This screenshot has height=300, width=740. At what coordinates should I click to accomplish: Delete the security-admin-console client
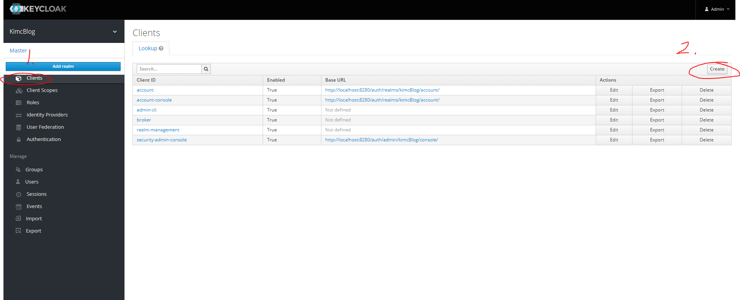tap(707, 140)
